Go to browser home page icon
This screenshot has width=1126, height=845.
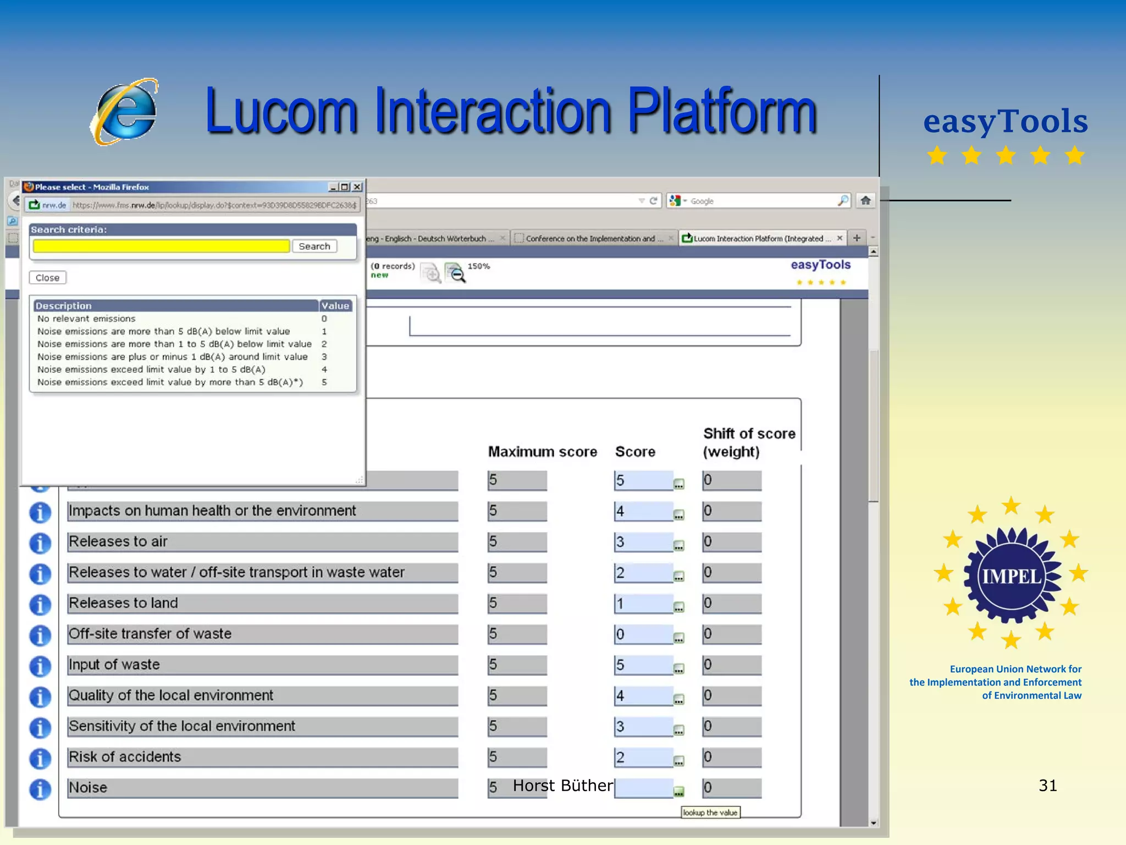coord(865,201)
